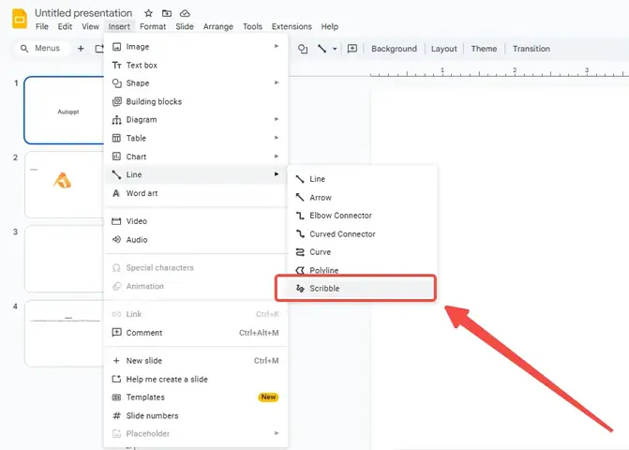Expand the Image submenu
Screen dimensions: 629x450
point(195,47)
